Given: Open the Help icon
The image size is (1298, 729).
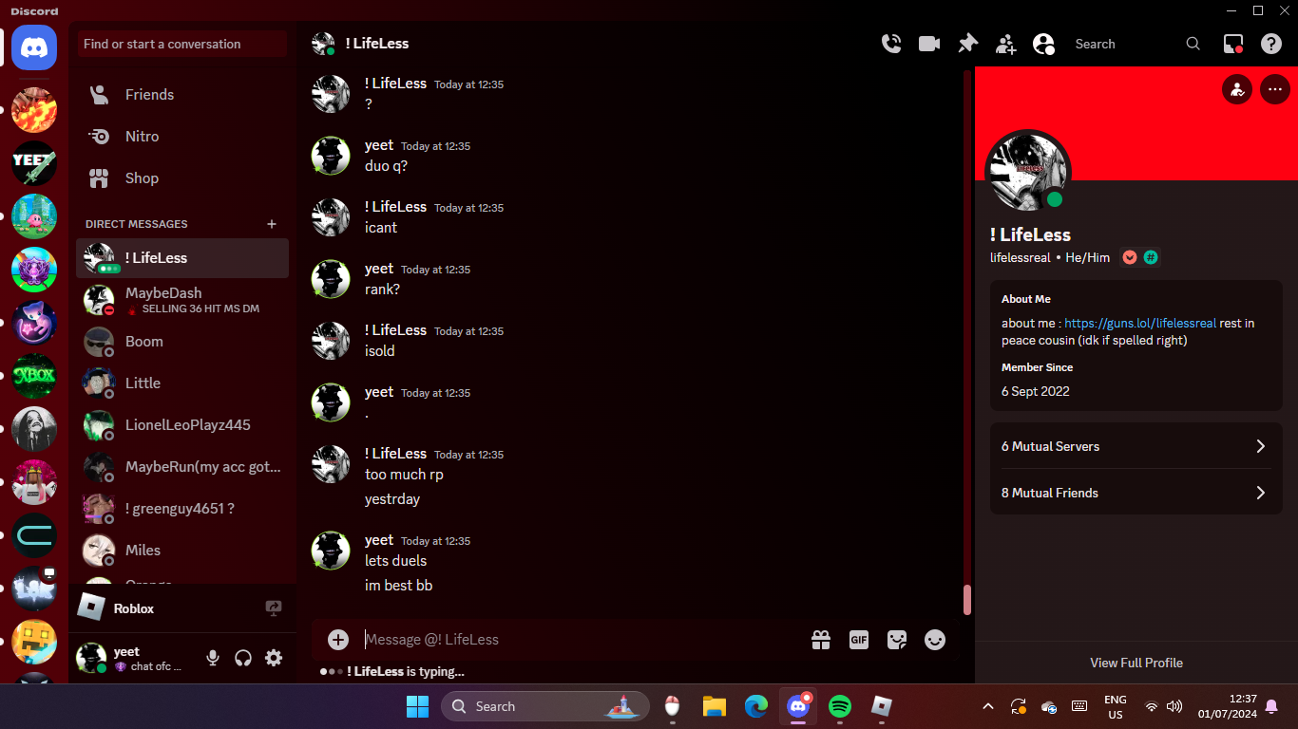Looking at the screenshot, I should [x=1271, y=44].
